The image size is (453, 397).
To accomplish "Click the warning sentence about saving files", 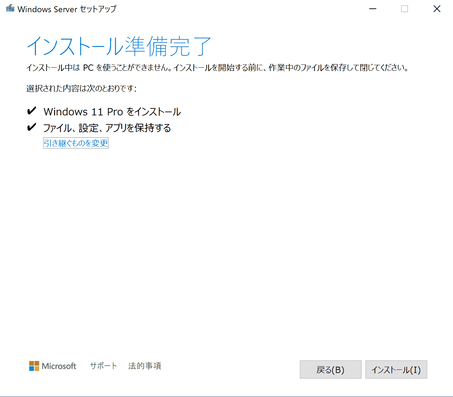I will (x=217, y=68).
